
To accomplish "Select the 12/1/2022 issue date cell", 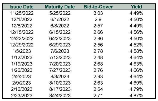I will click(22, 20).
